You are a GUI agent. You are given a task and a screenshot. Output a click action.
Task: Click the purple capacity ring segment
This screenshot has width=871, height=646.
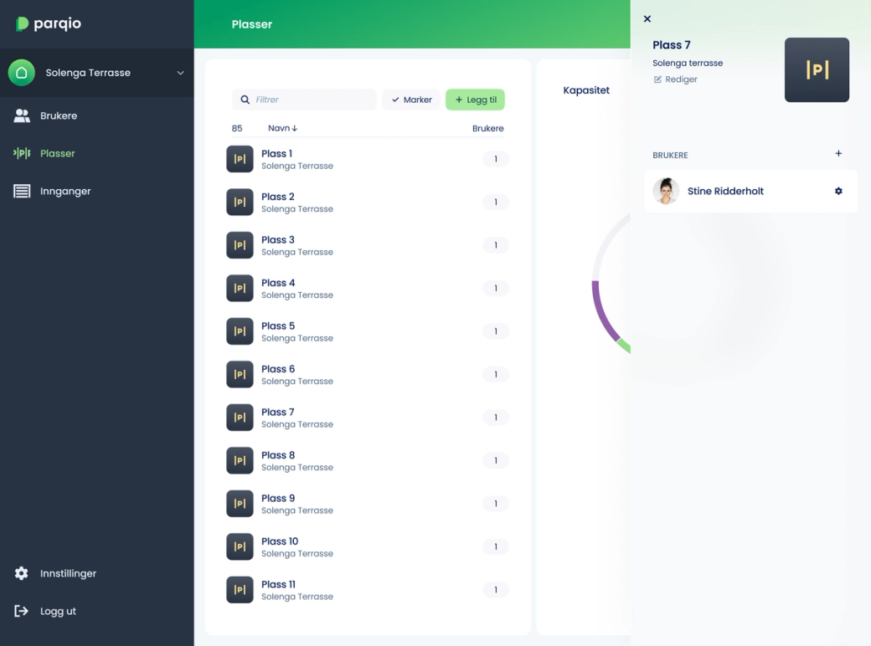tap(603, 312)
